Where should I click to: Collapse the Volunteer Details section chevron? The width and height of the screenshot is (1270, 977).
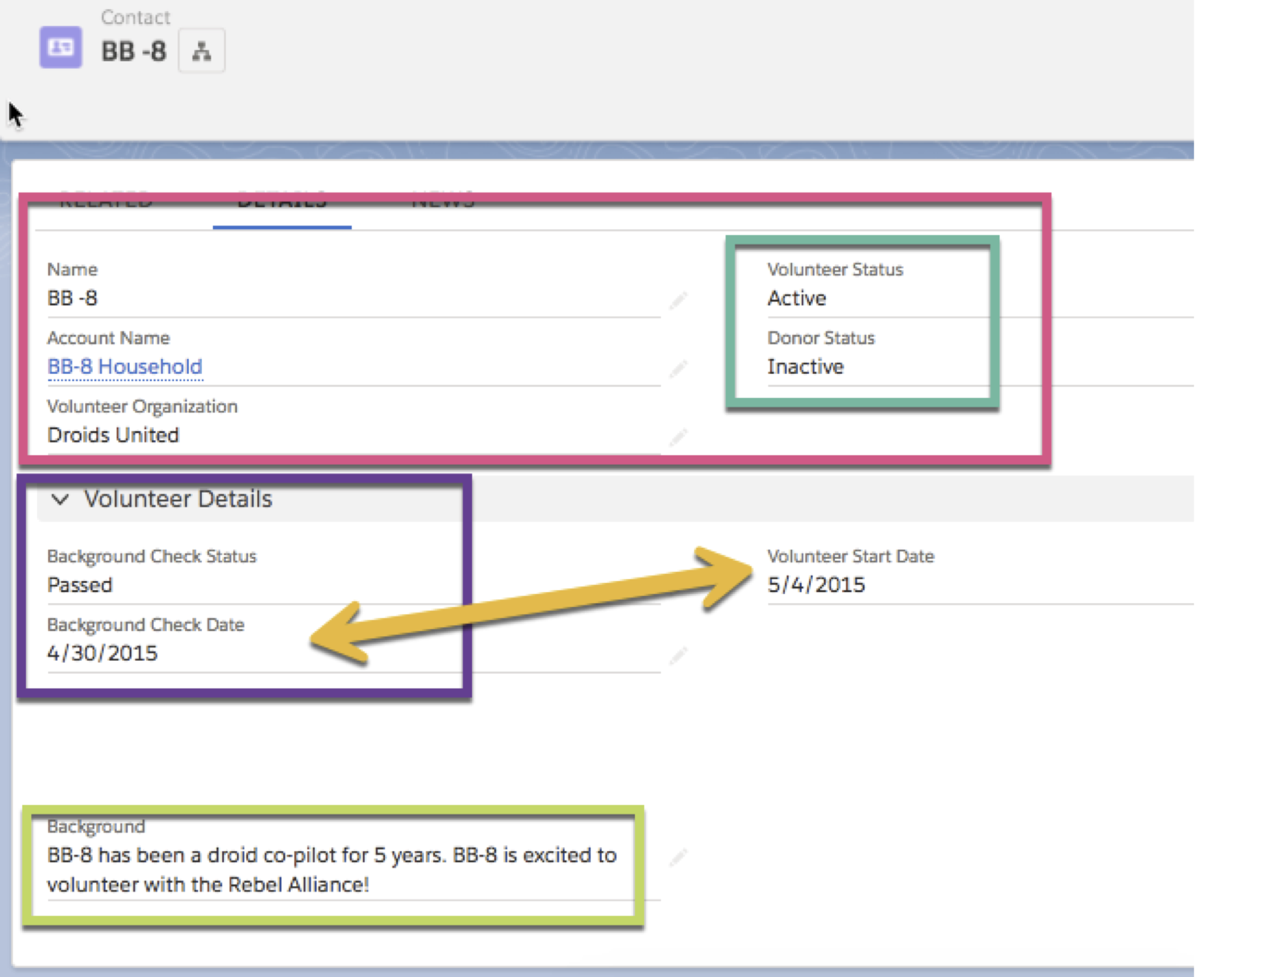click(60, 500)
